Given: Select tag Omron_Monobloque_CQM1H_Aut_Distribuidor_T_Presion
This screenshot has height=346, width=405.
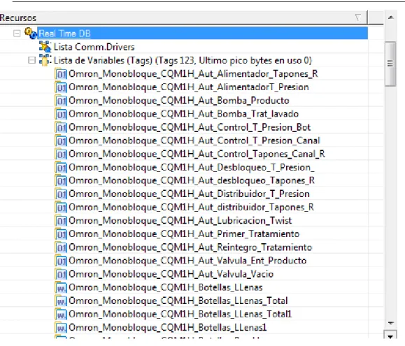Looking at the screenshot, I should pos(190,194).
